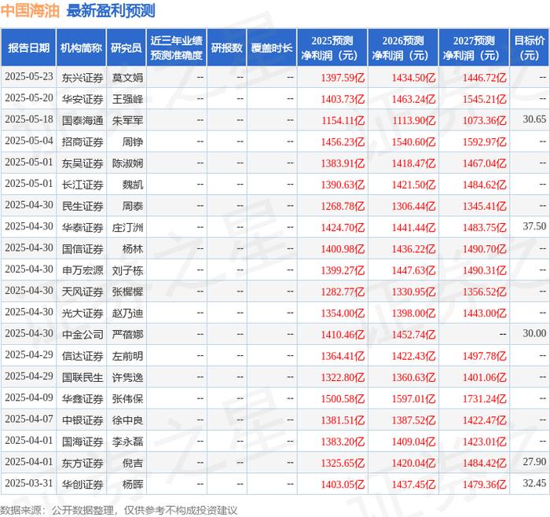Click the date 2025-04-09
550x517 pixels.
click(29, 398)
